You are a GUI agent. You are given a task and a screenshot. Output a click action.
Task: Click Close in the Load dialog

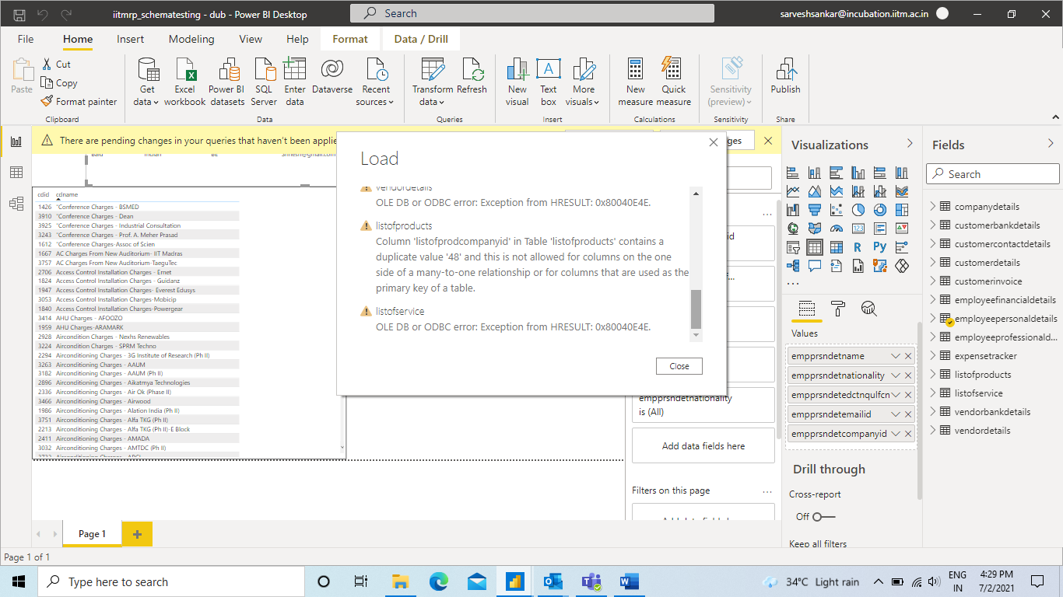(x=679, y=366)
